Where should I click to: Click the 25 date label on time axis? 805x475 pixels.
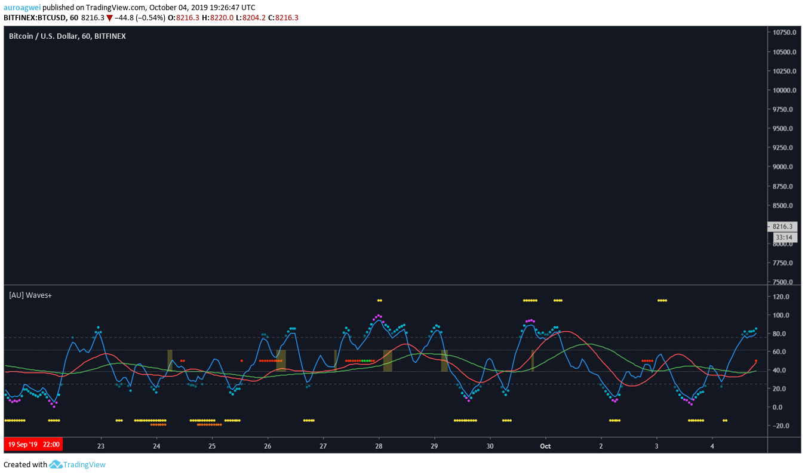point(212,445)
